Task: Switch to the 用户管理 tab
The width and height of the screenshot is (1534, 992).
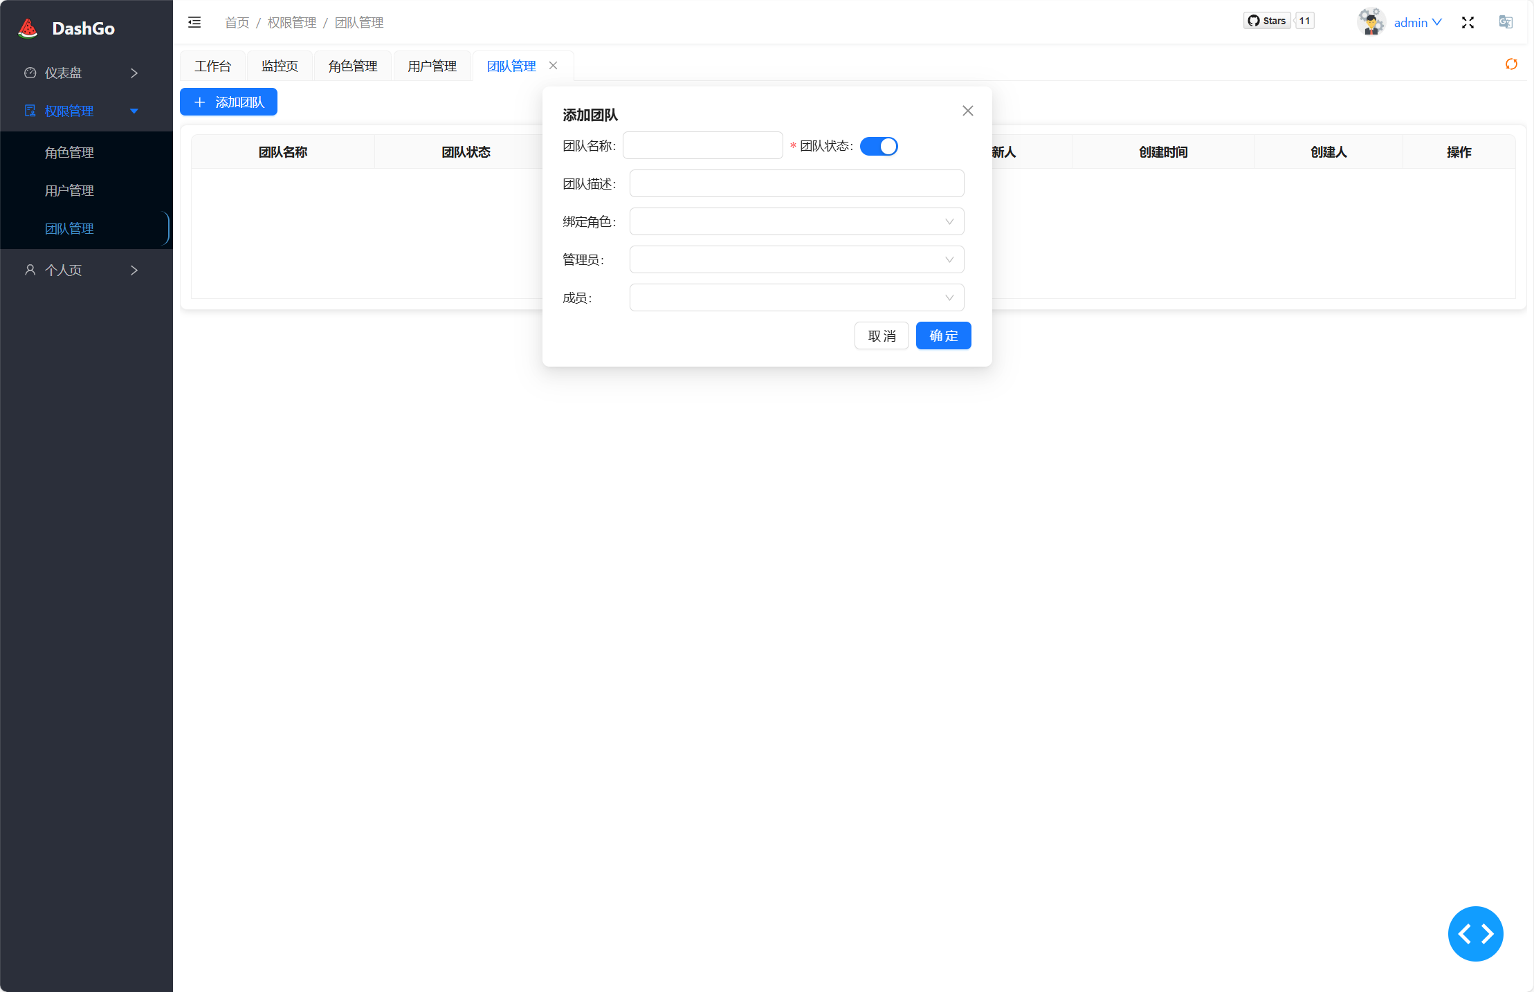Action: click(432, 65)
